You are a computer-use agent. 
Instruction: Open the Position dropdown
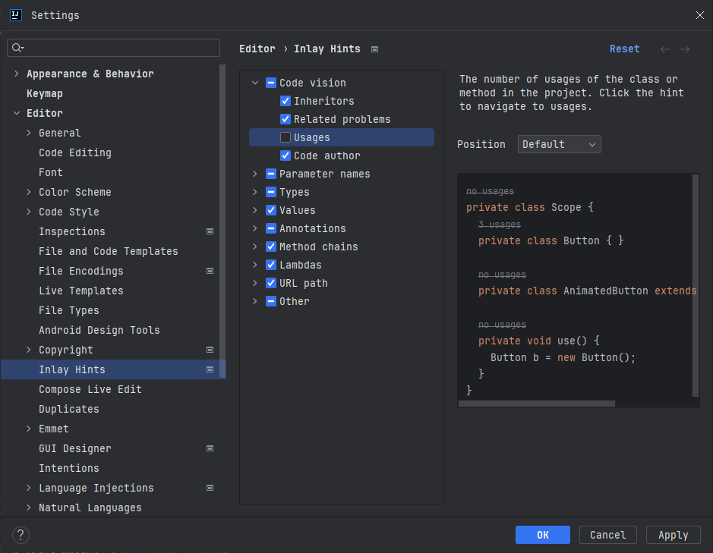pyautogui.click(x=560, y=144)
